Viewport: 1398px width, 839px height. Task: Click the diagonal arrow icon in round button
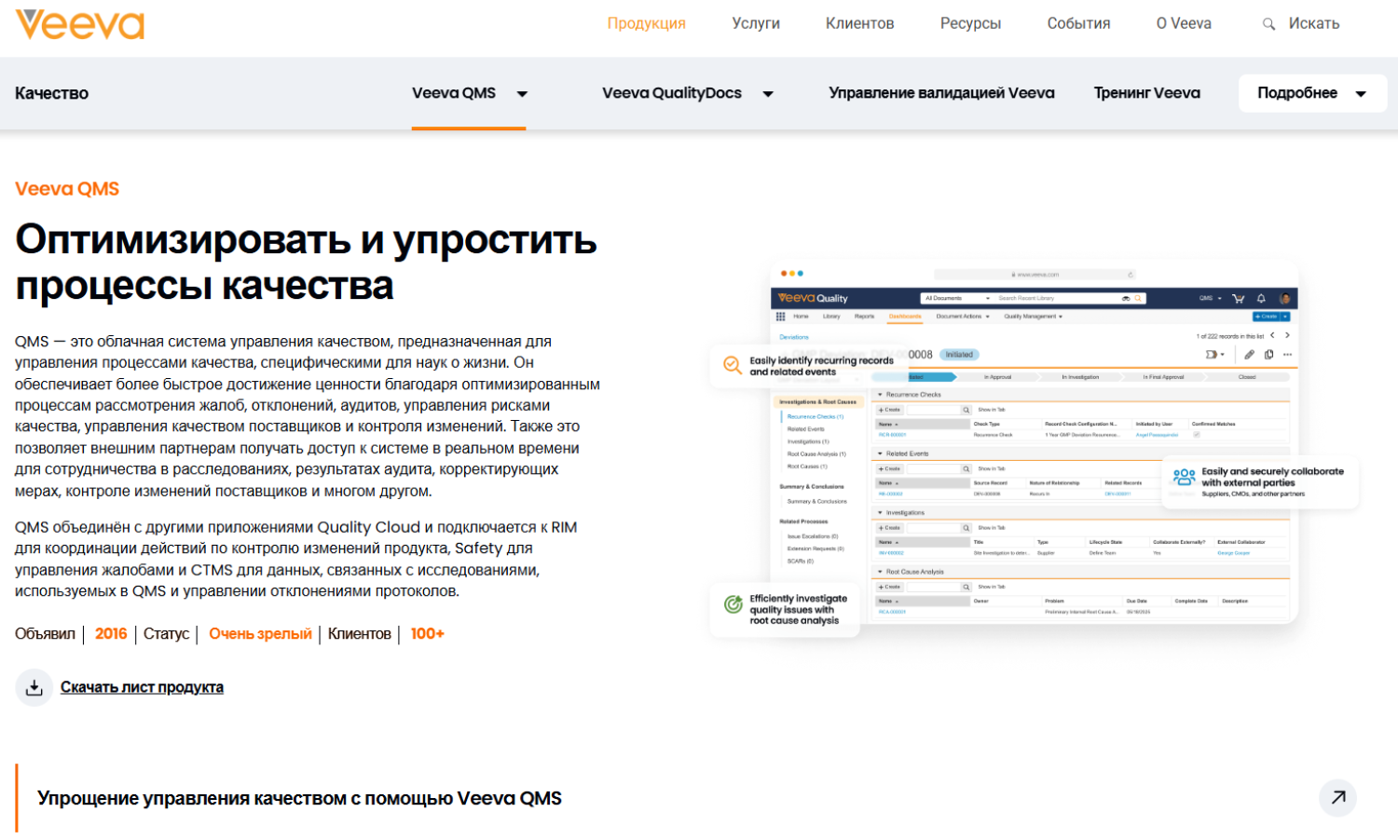(x=1337, y=798)
